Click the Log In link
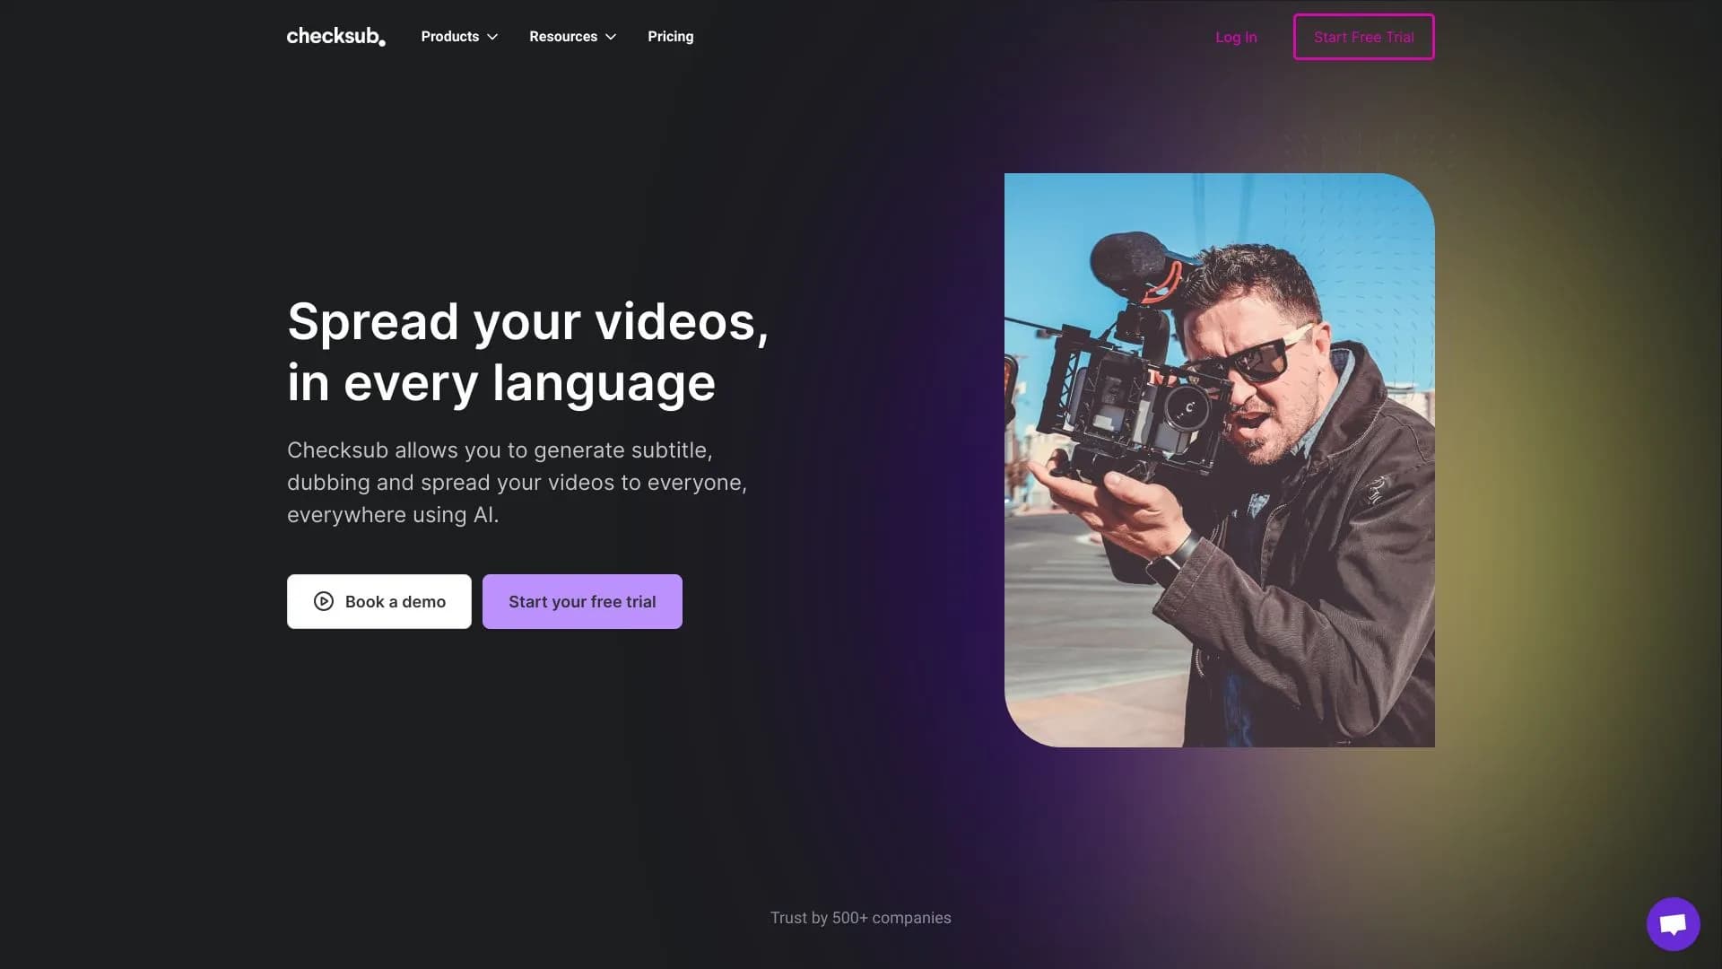Image resolution: width=1722 pixels, height=969 pixels. [1236, 37]
